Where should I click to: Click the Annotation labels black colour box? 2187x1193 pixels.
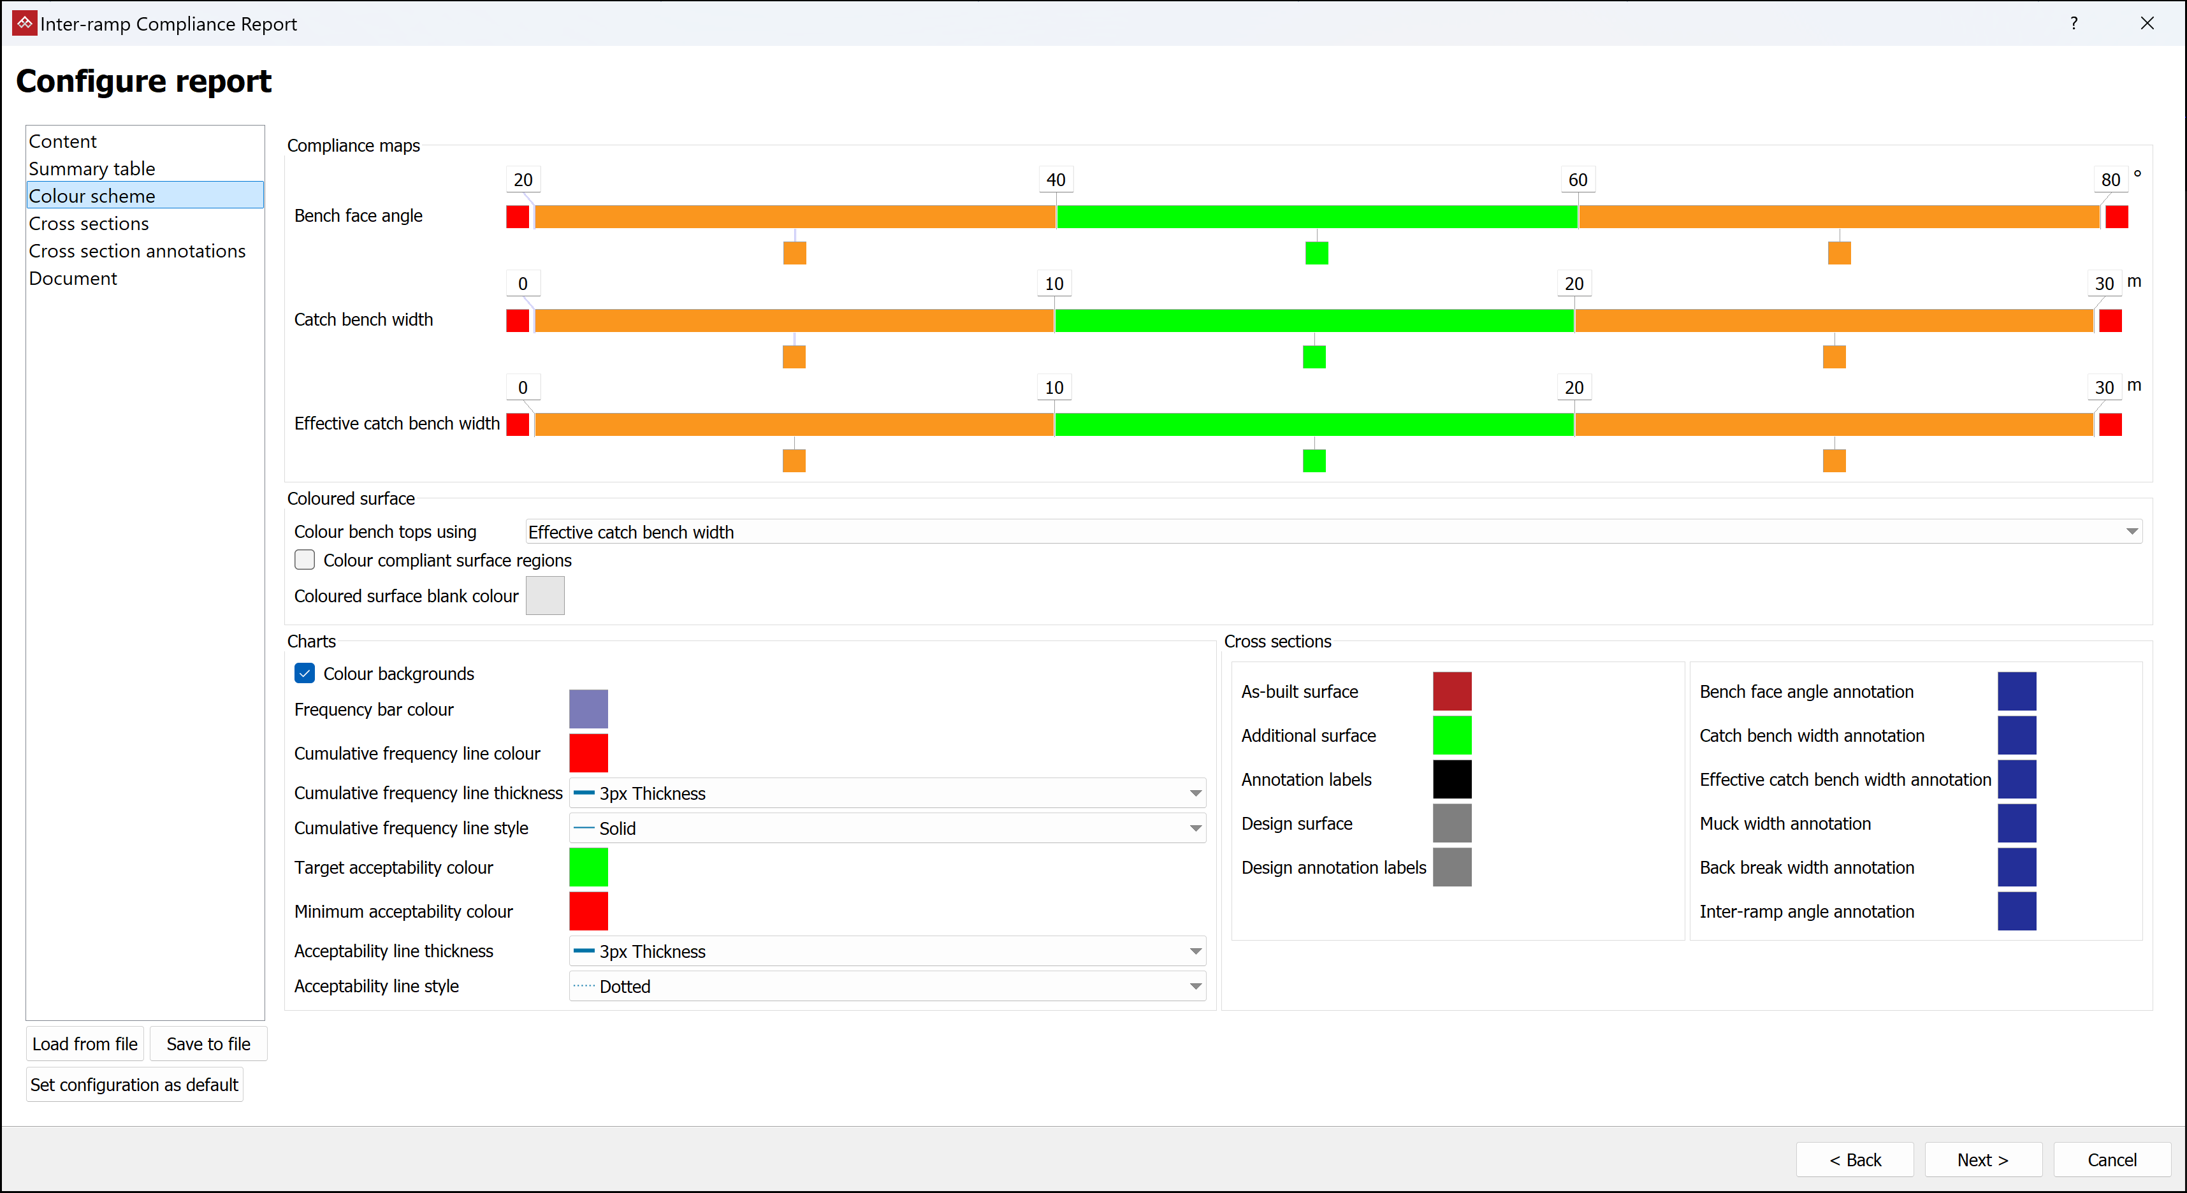(x=1452, y=780)
